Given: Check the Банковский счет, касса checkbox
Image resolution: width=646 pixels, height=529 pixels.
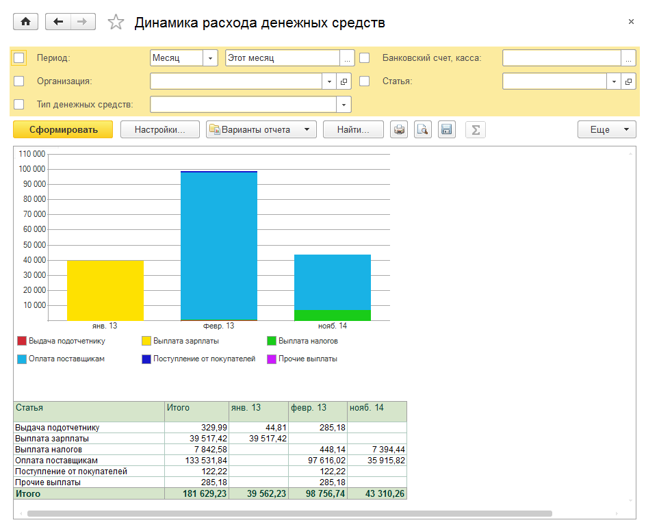Looking at the screenshot, I should pyautogui.click(x=365, y=58).
